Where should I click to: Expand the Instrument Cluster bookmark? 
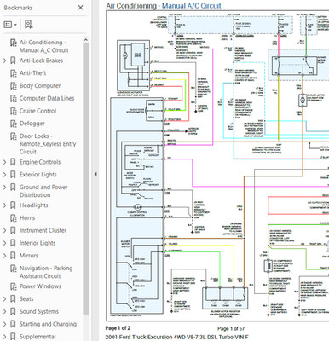click(4, 230)
